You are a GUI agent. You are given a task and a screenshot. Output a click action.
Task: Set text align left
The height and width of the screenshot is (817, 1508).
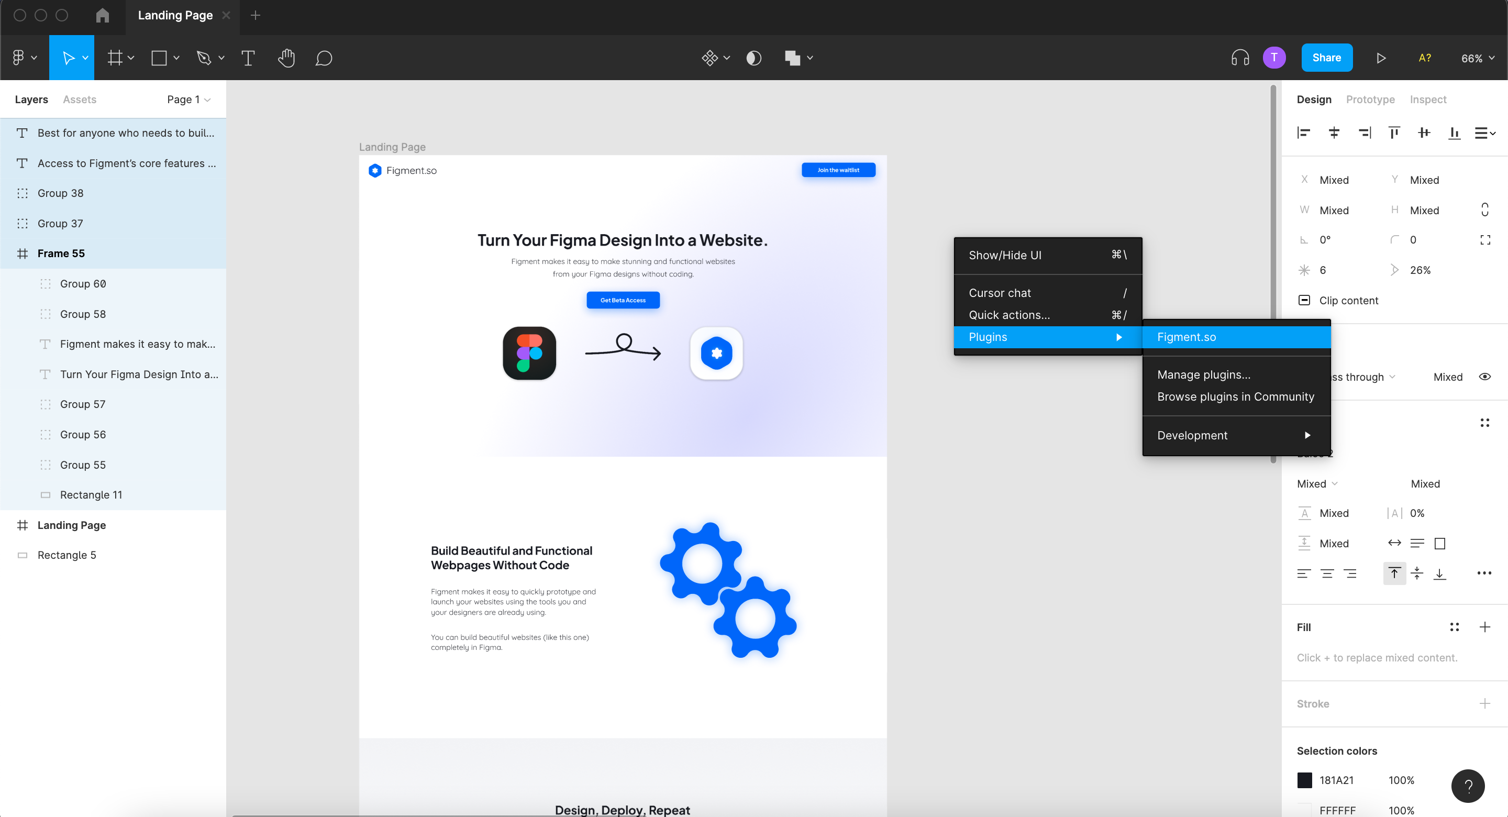tap(1303, 573)
